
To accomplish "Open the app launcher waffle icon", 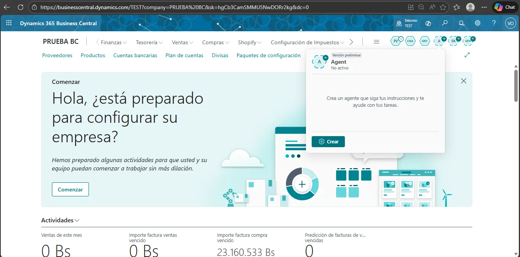I will pos(9,23).
